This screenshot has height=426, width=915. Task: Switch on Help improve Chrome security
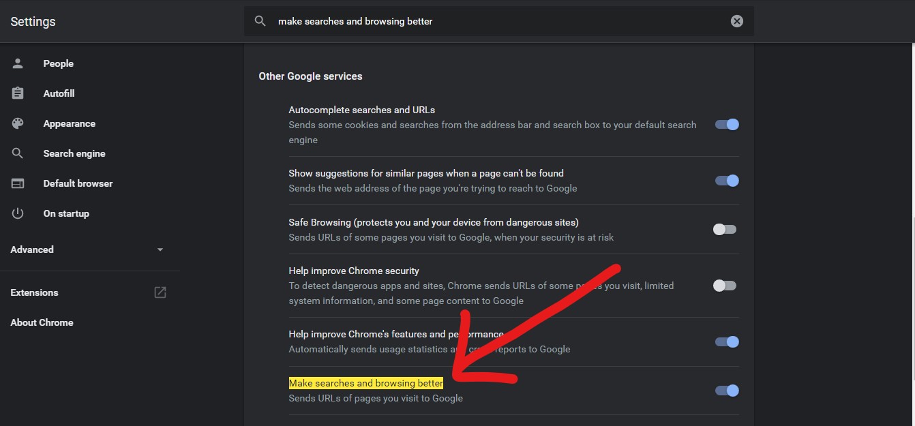pos(725,286)
